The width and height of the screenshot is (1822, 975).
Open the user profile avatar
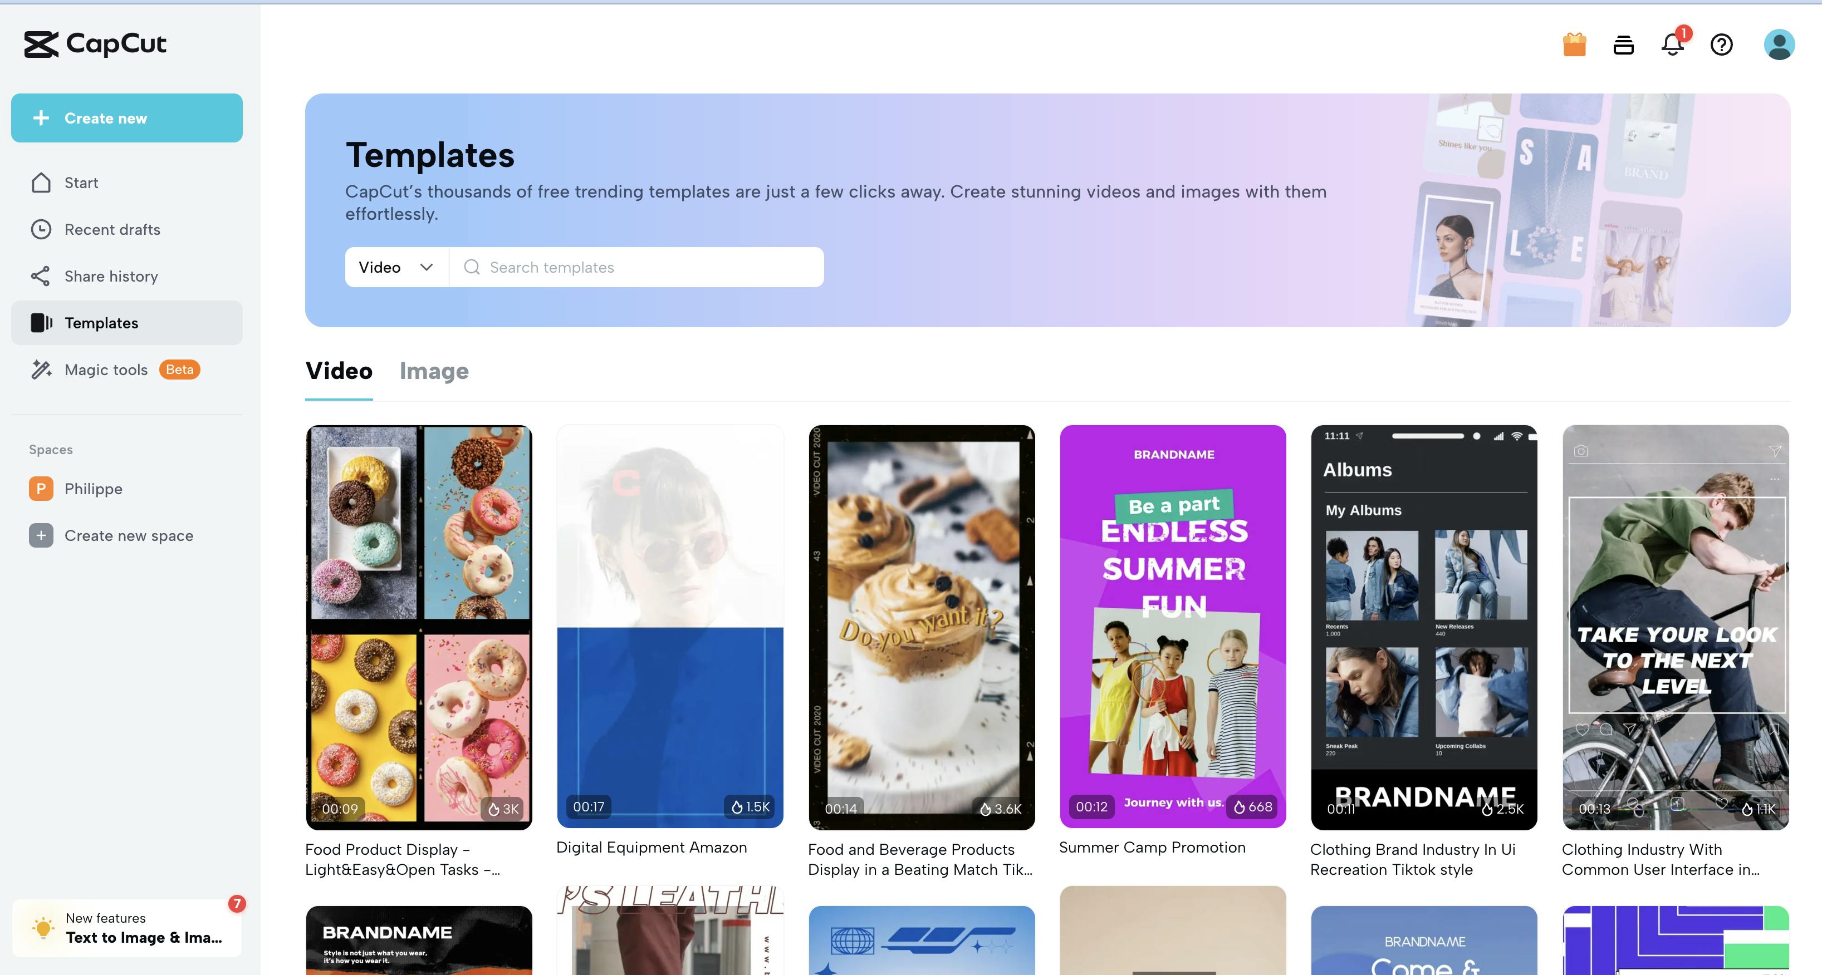[x=1778, y=45]
